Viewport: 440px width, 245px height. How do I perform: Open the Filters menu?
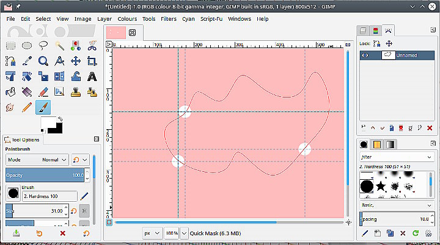169,19
